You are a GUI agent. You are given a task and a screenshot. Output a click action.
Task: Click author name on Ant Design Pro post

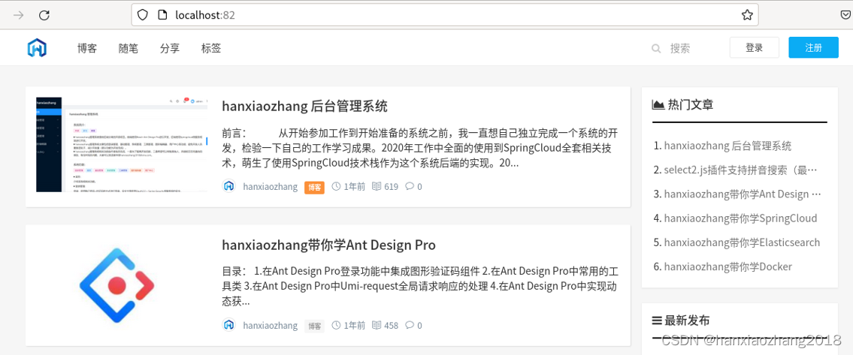point(271,326)
